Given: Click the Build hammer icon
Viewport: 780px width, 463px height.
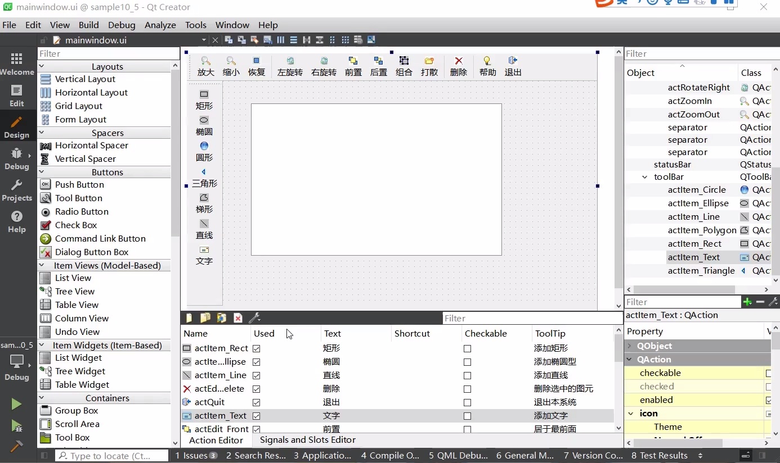Looking at the screenshot, I should pyautogui.click(x=17, y=447).
